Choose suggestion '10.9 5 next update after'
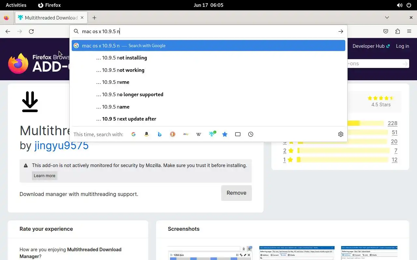The height and width of the screenshot is (260, 417). click(x=208, y=119)
